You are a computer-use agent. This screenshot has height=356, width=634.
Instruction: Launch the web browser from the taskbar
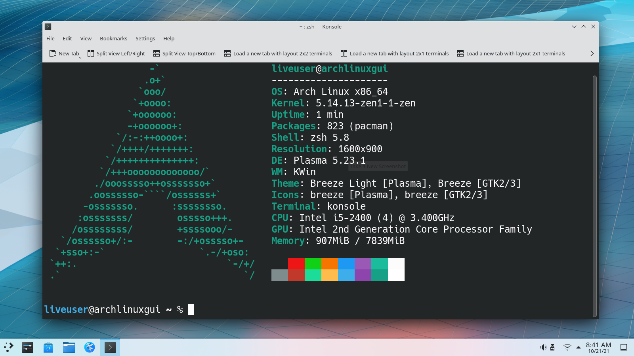point(89,347)
